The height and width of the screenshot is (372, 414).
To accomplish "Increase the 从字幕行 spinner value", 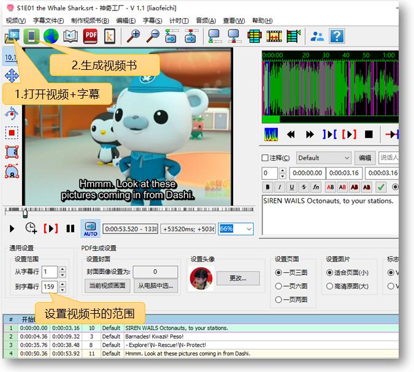I will [63, 269].
